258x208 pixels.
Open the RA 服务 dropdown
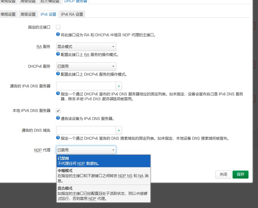86,47
